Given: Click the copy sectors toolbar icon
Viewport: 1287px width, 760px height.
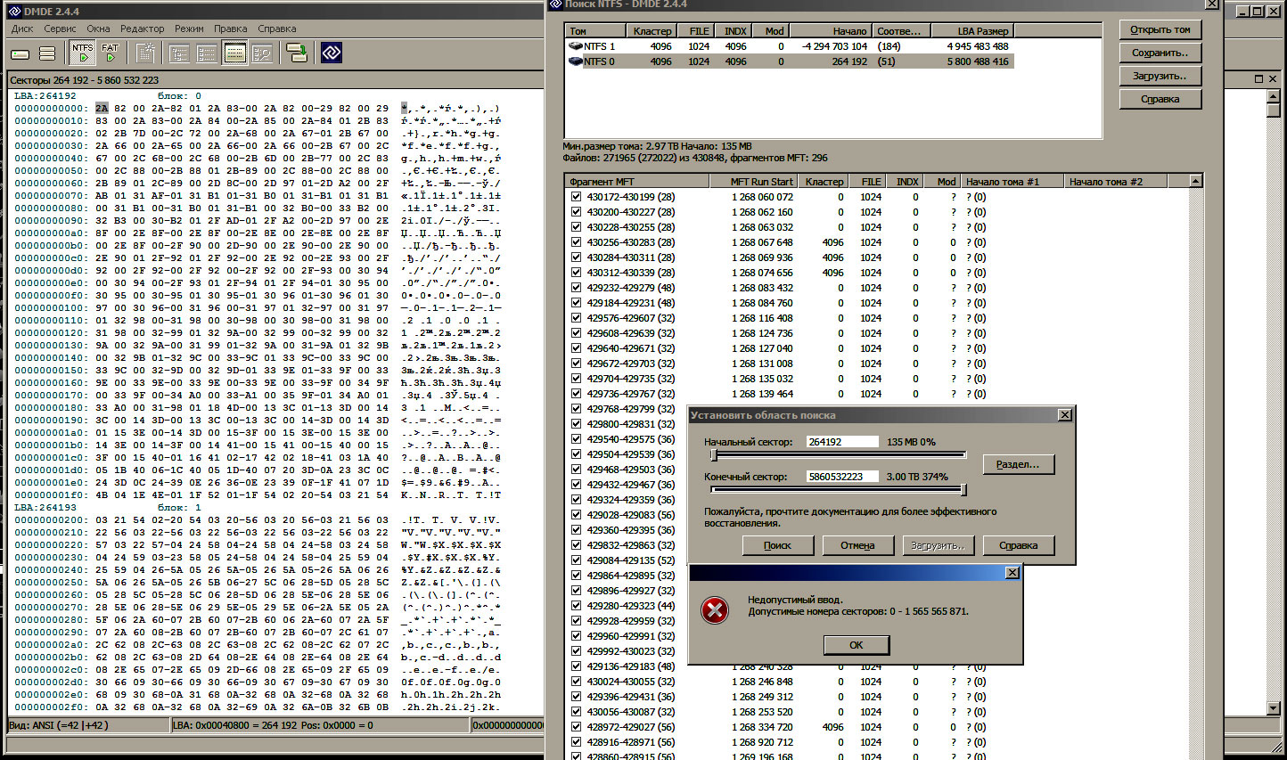Looking at the screenshot, I should [297, 53].
